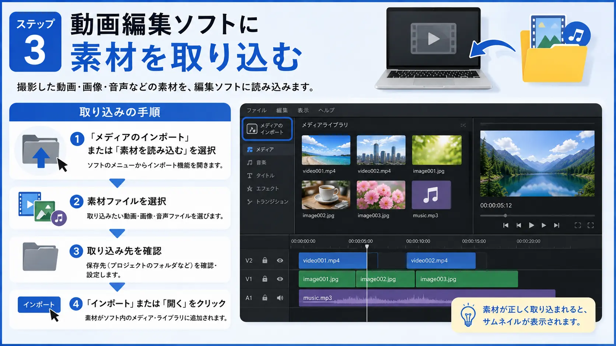Click the T icon beside タイトル
The height and width of the screenshot is (346, 616).
(250, 176)
